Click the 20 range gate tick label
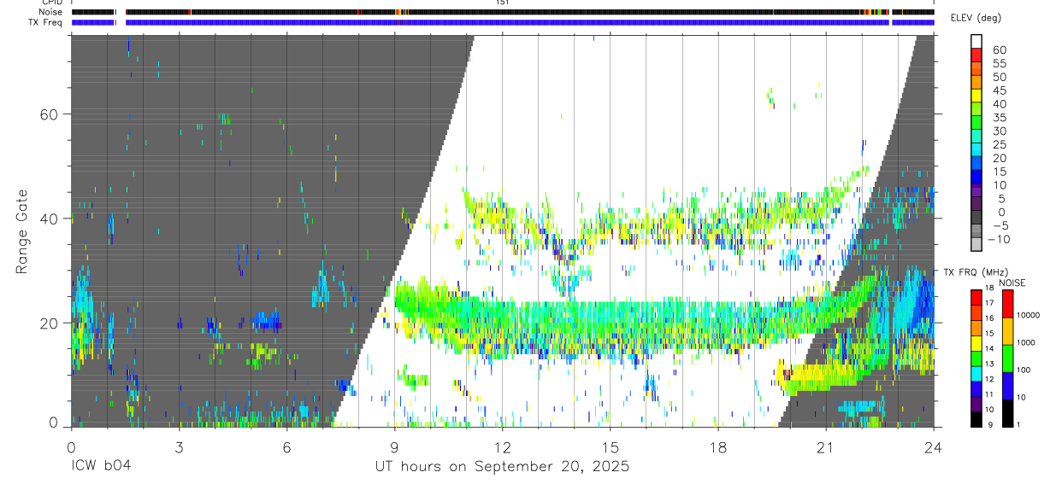The height and width of the screenshot is (484, 1050). point(49,323)
